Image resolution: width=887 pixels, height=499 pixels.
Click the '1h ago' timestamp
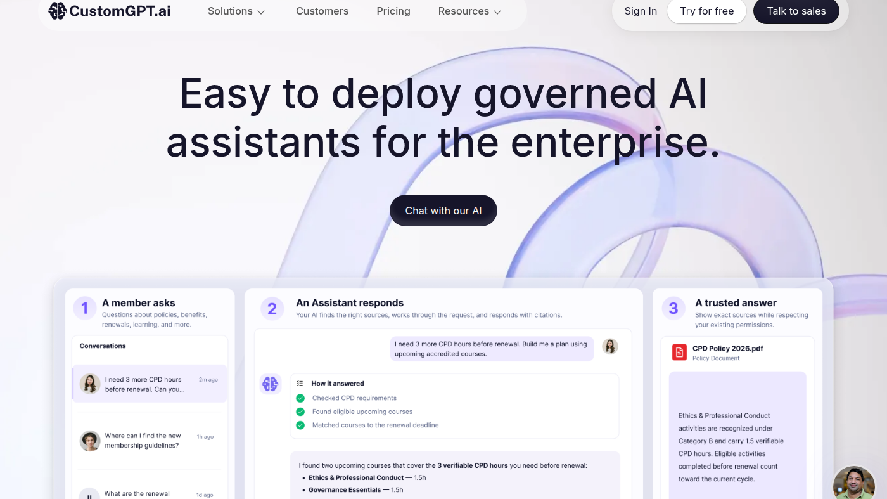tap(205, 437)
